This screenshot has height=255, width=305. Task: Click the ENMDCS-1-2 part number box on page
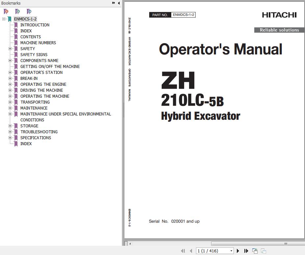(183, 15)
